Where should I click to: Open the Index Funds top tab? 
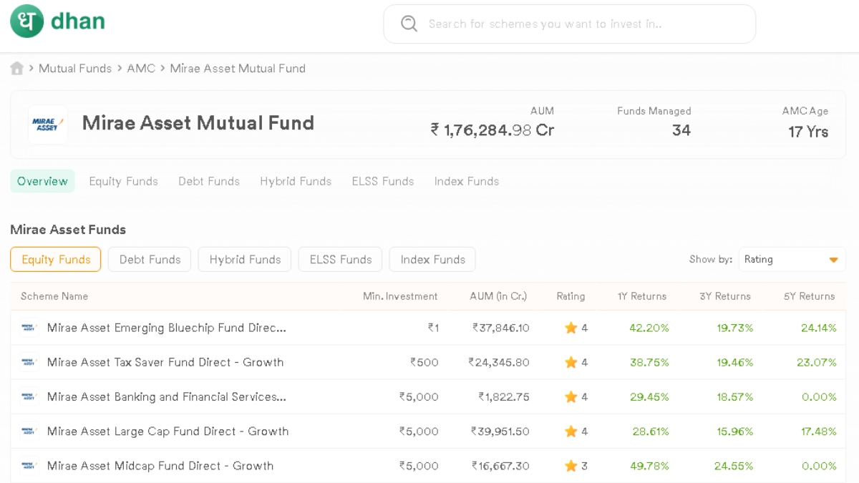click(466, 182)
